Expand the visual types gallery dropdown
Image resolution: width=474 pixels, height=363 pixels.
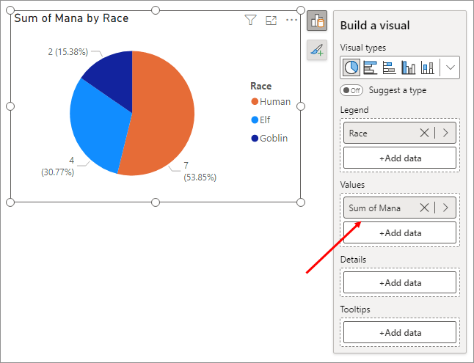pos(450,67)
